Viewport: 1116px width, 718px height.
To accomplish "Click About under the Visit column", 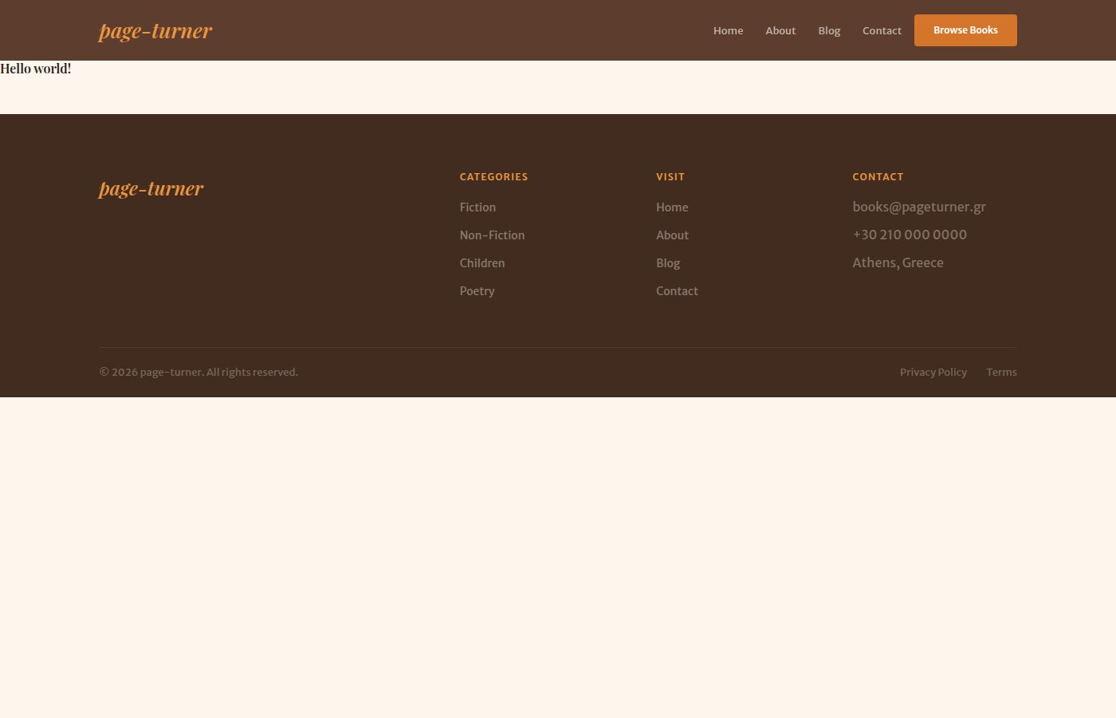I will (672, 235).
